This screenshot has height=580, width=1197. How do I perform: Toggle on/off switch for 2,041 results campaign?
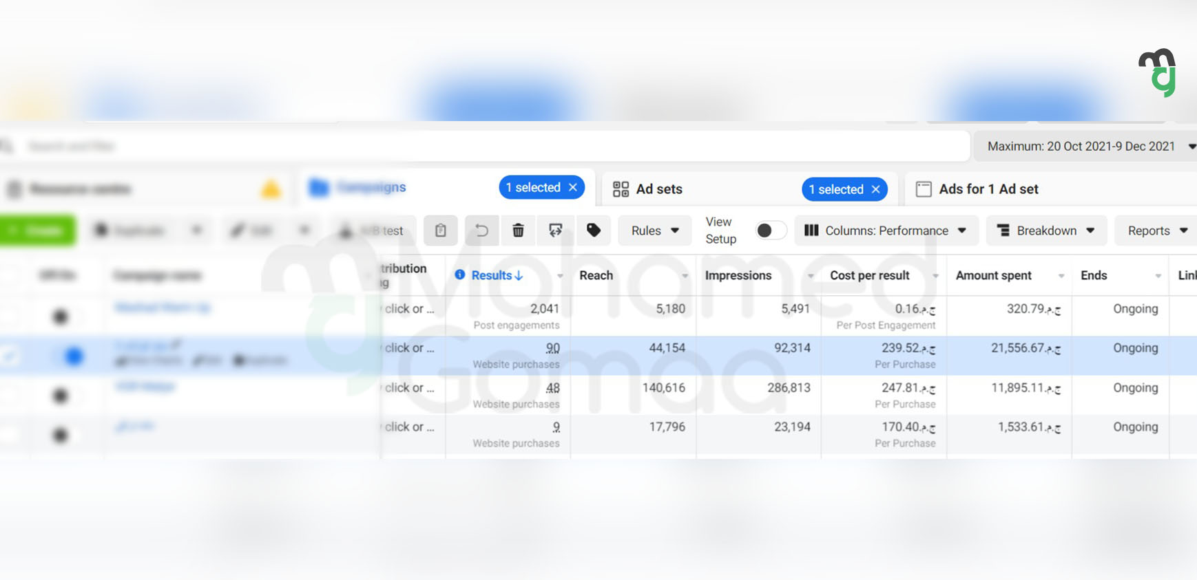[x=67, y=316]
